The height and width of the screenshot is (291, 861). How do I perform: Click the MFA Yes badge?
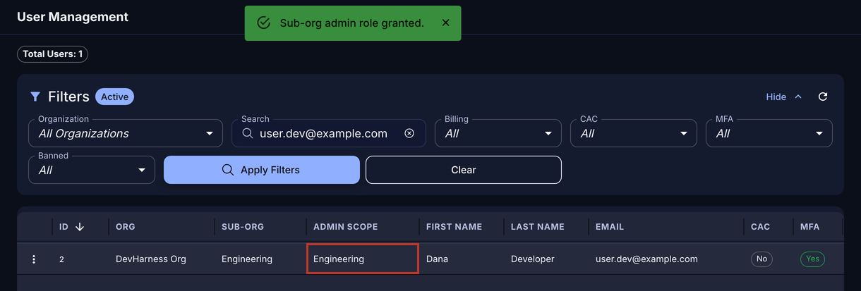coord(813,259)
